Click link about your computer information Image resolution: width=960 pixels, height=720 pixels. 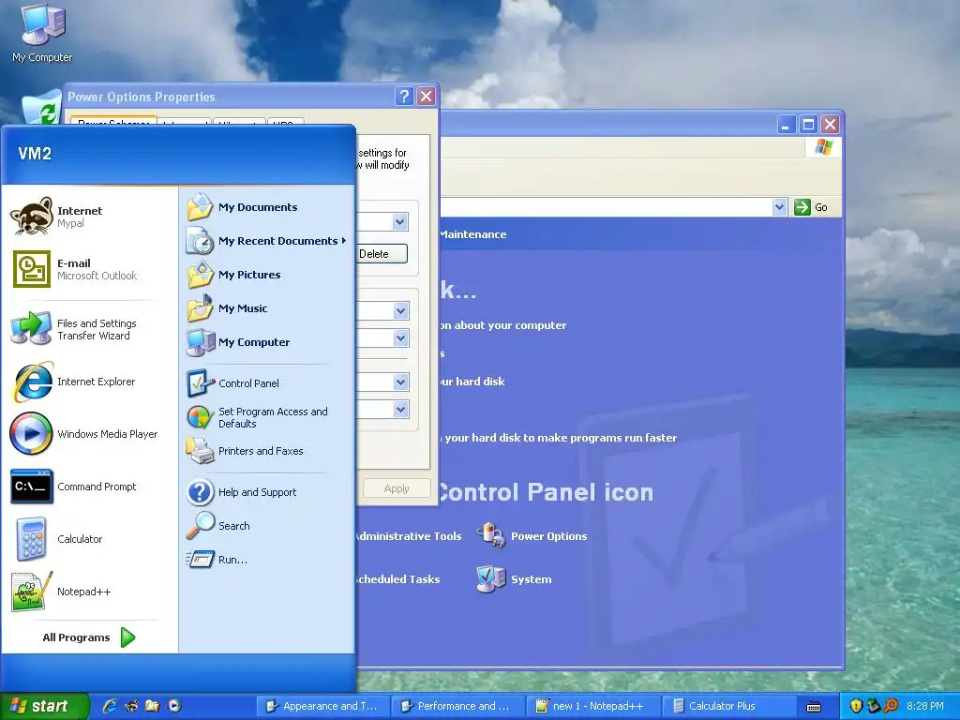pos(503,325)
